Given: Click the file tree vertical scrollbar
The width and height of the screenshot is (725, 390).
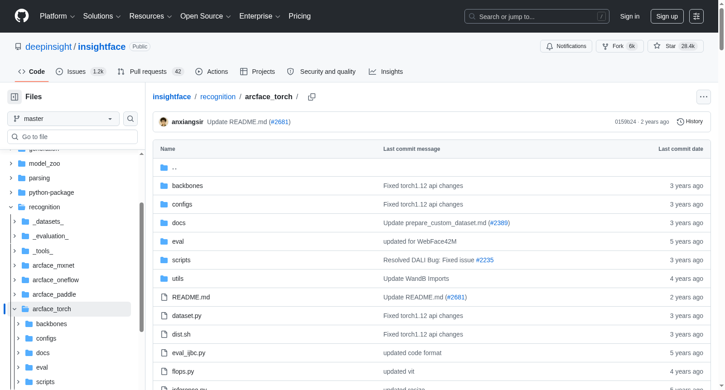Looking at the screenshot, I should point(141,267).
